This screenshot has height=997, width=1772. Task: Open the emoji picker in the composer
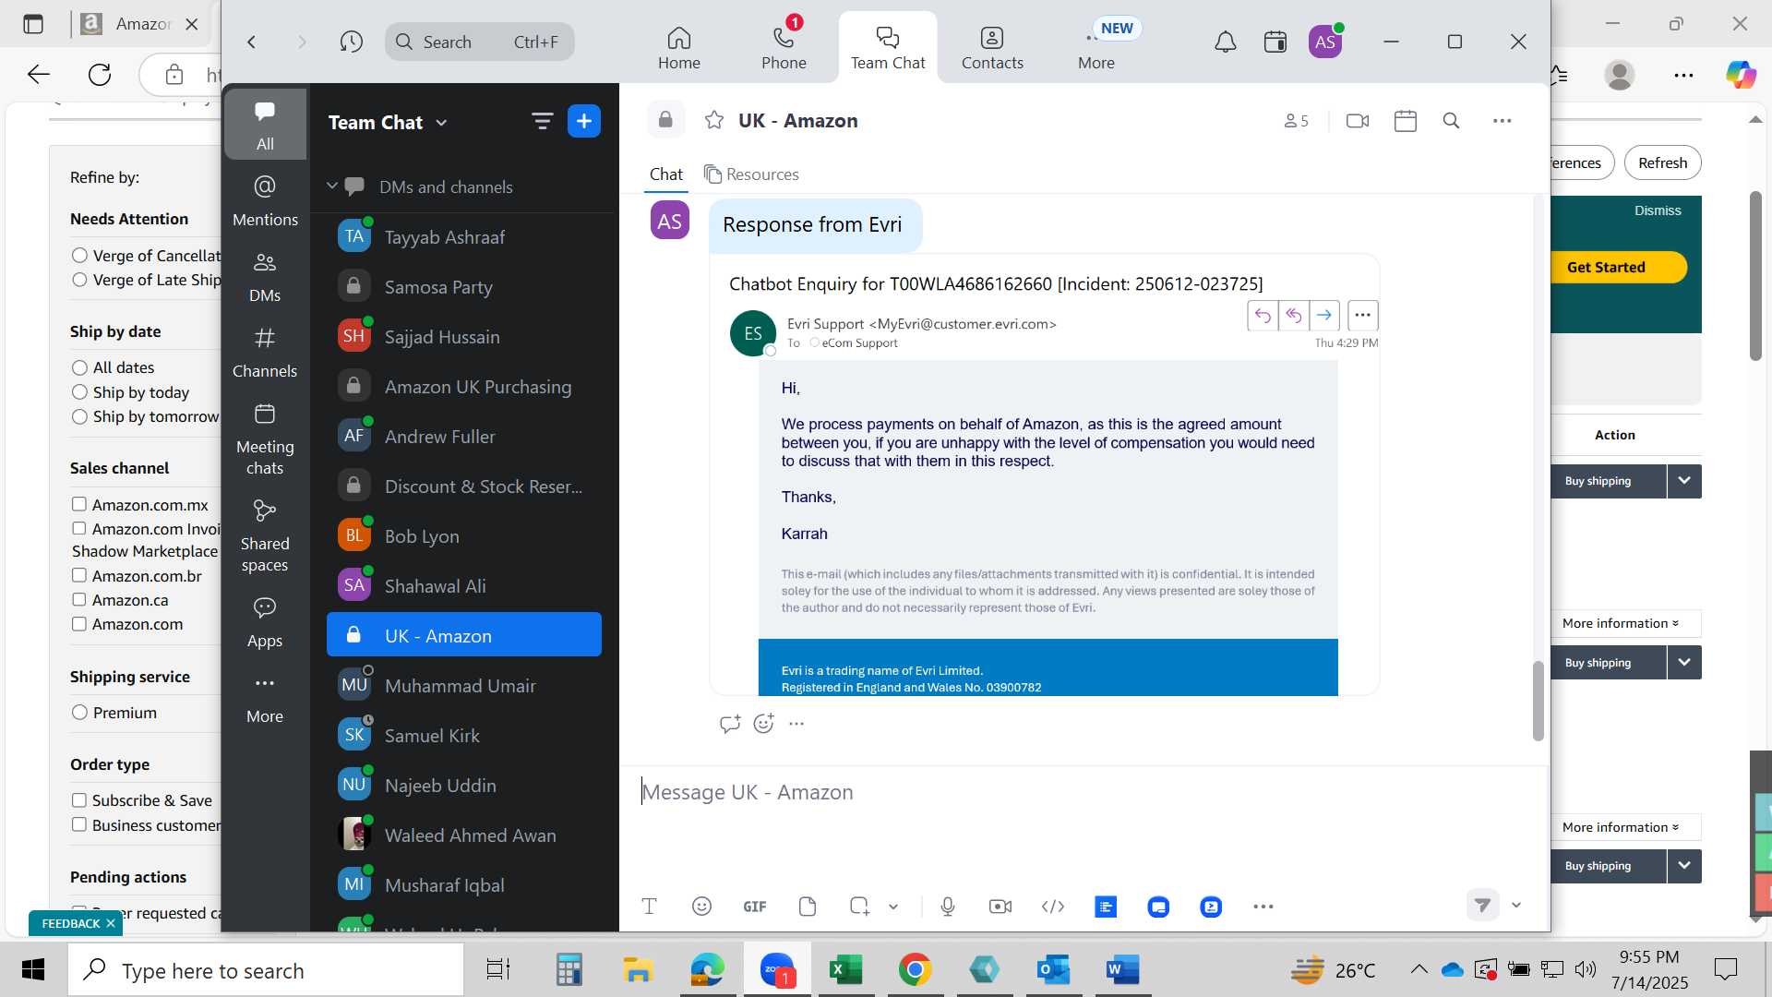point(701,907)
